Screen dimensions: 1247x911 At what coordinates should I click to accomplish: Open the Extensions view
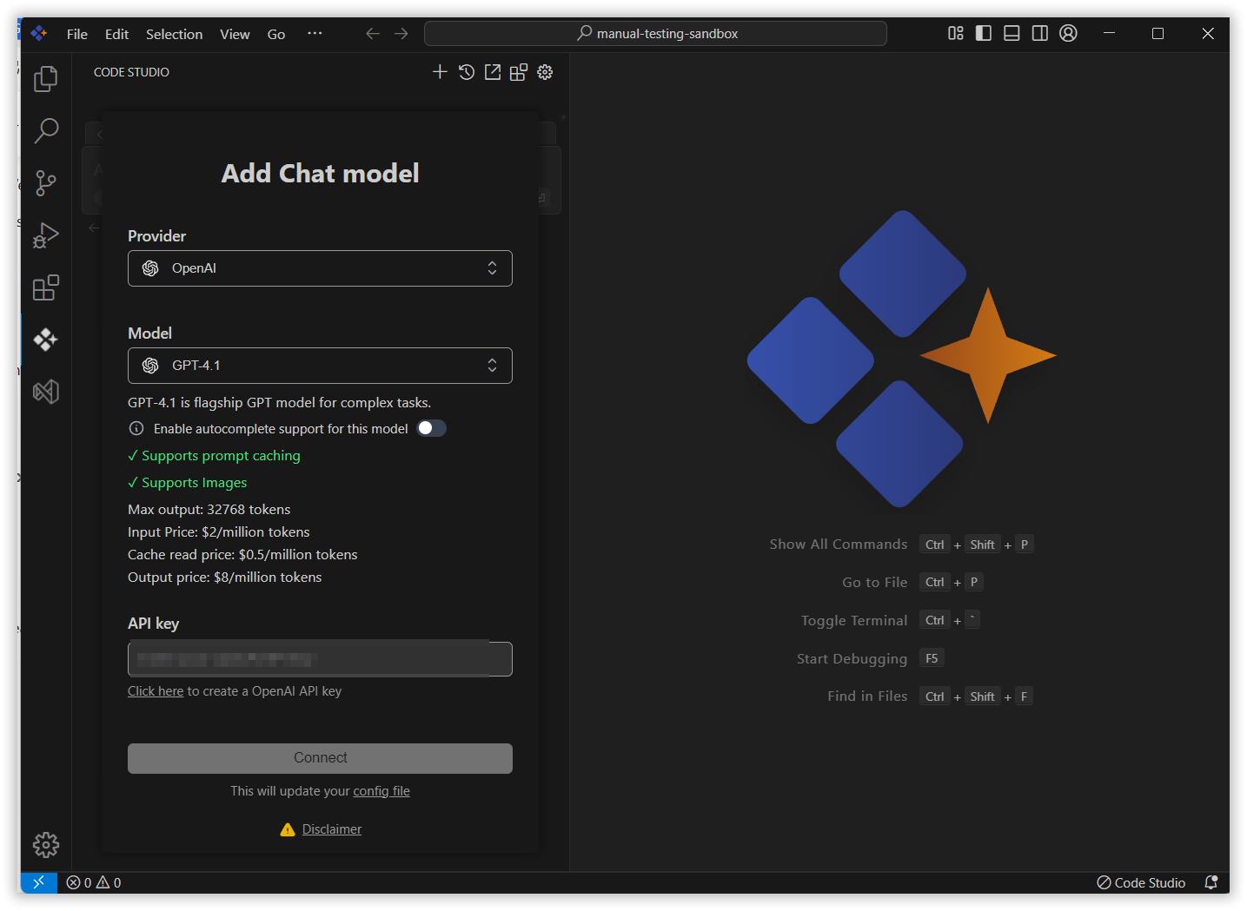point(45,287)
